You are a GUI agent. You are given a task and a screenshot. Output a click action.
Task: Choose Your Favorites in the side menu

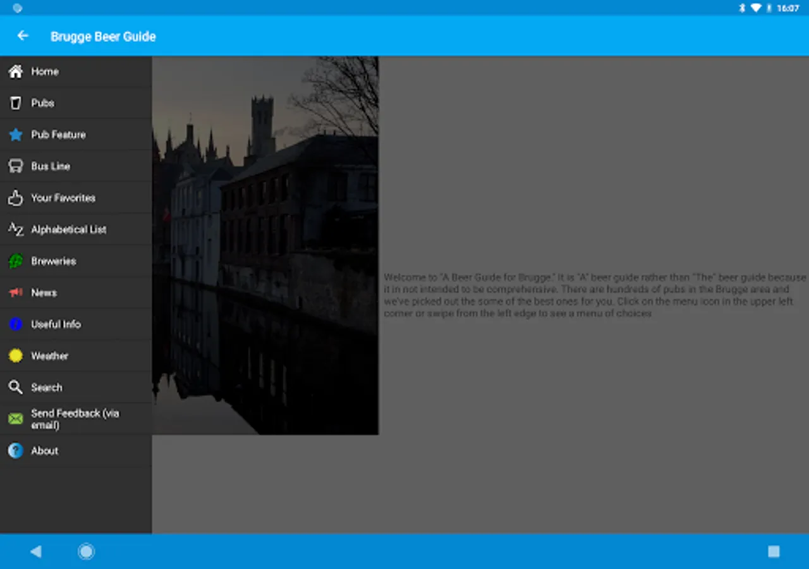[63, 198]
